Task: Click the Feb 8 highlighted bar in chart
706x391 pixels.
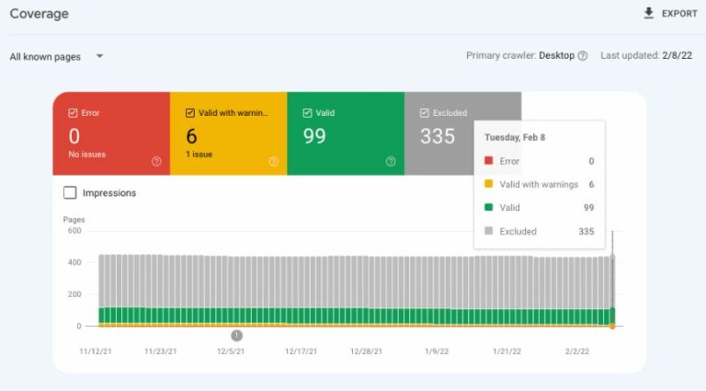Action: pyautogui.click(x=612, y=290)
